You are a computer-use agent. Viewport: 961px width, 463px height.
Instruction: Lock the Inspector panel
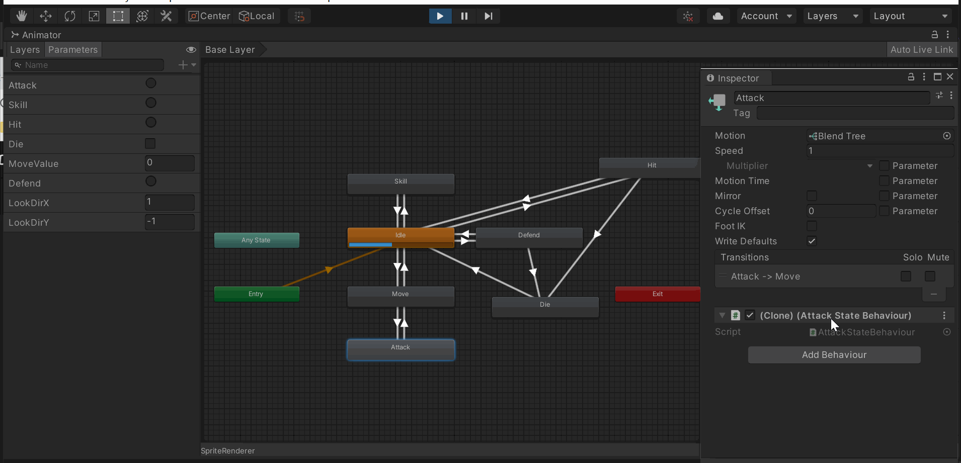[911, 77]
